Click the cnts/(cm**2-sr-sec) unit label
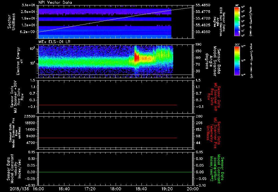This screenshot has width=278, height=192. tap(251, 21)
